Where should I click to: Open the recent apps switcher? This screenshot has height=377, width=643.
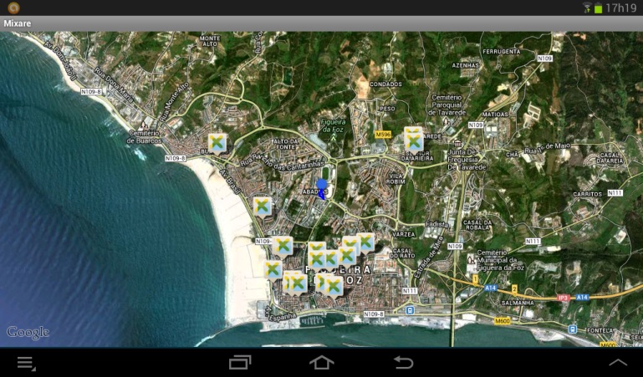pos(240,363)
